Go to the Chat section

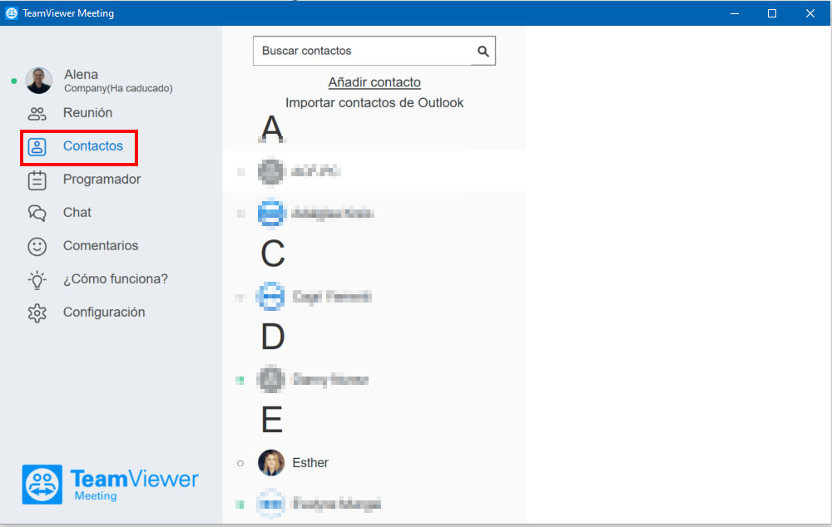77,213
